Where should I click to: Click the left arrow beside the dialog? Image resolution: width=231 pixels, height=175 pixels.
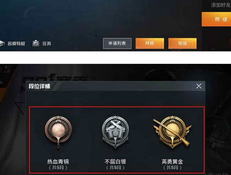[20, 108]
